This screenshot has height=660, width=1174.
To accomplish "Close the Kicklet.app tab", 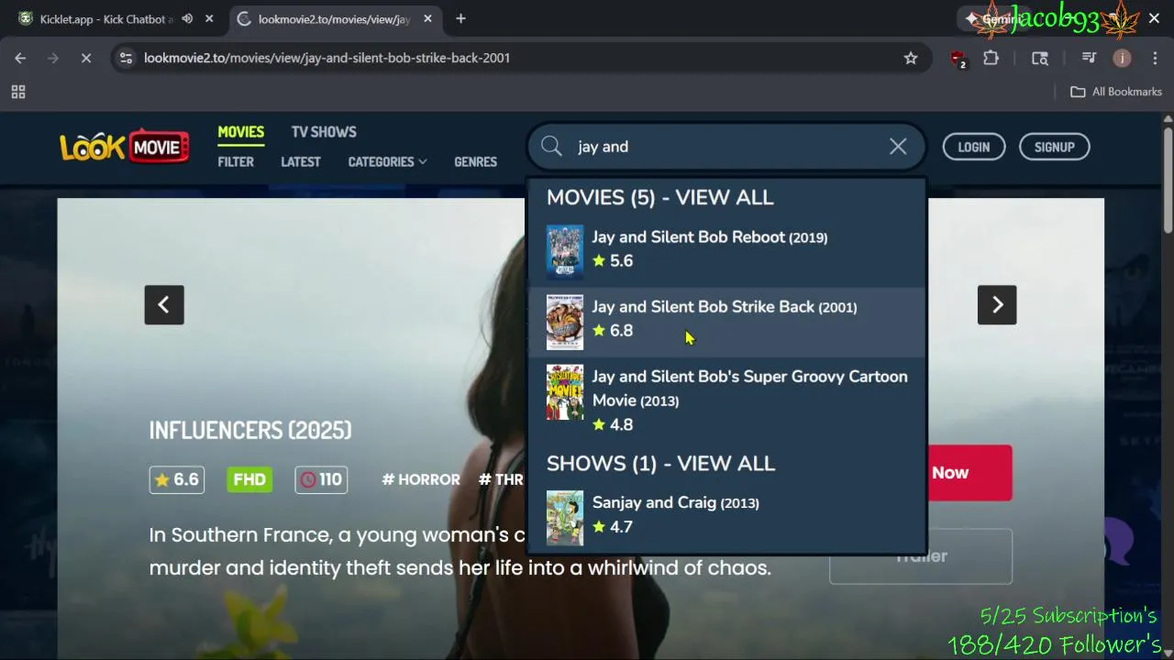I will pos(209,18).
